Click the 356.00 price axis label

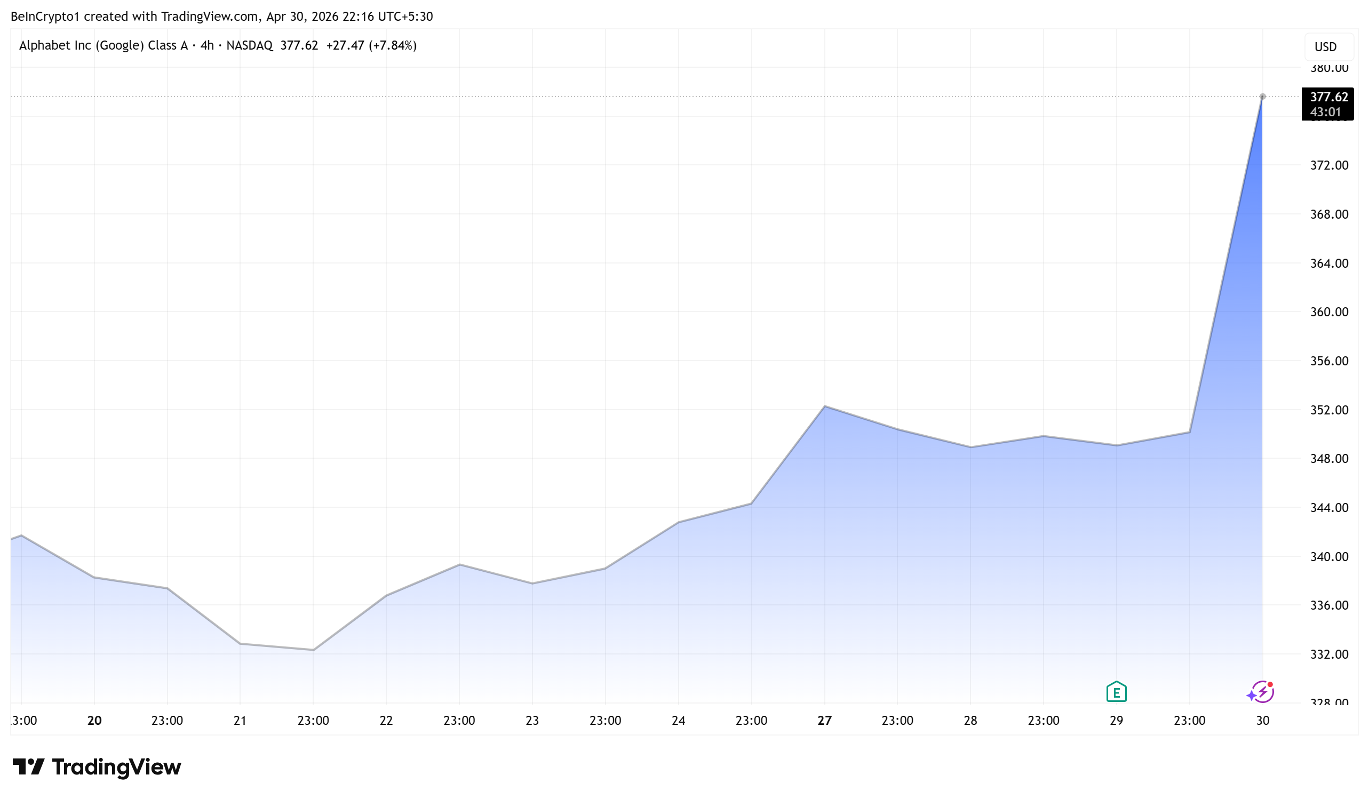click(x=1330, y=361)
